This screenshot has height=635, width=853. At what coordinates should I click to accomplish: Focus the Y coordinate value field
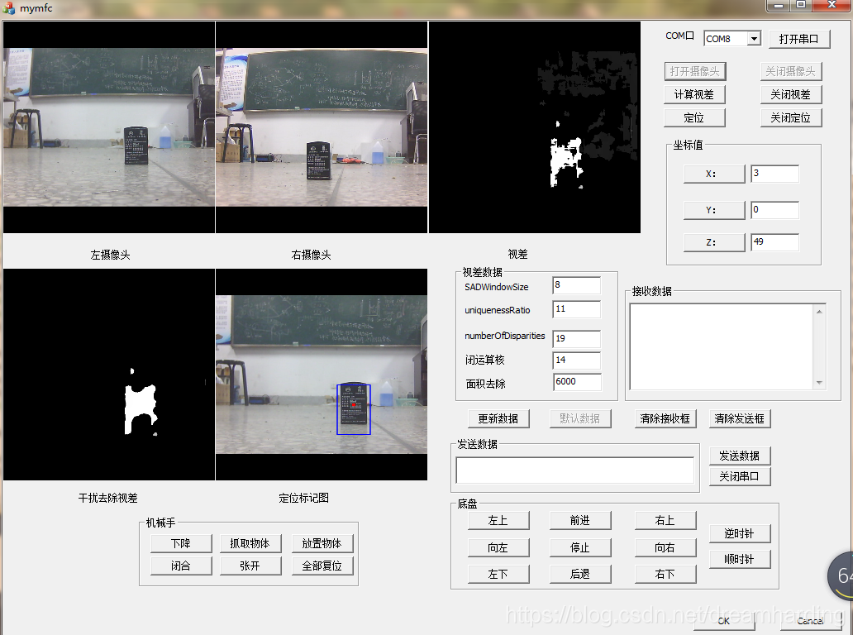tap(774, 210)
